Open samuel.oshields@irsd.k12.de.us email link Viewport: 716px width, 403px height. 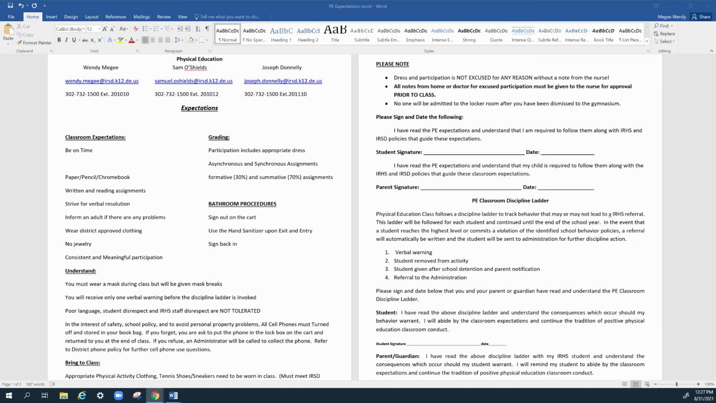pyautogui.click(x=194, y=81)
